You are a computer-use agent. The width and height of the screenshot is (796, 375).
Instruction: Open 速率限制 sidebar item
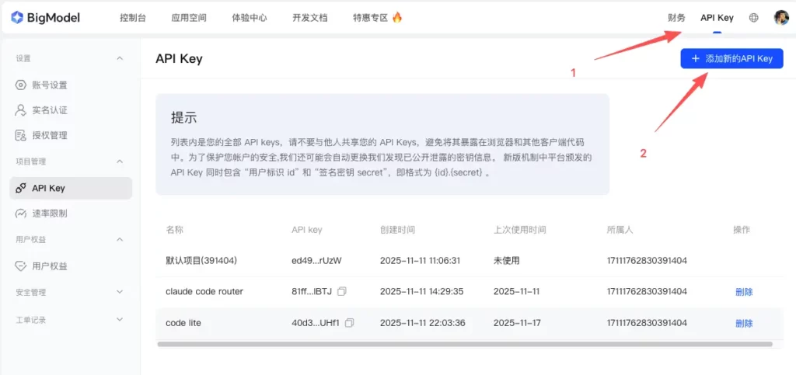[x=49, y=214]
